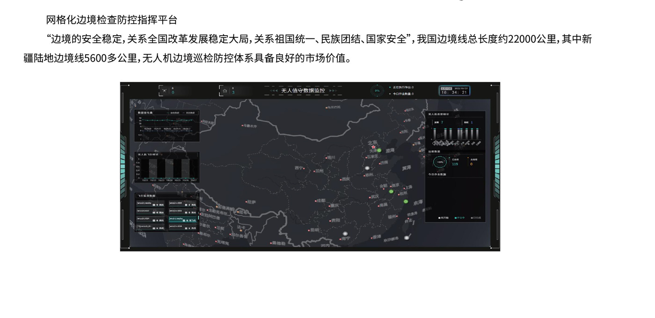Click the white marker near 南宁
The image size is (655, 318).
(x=345, y=233)
